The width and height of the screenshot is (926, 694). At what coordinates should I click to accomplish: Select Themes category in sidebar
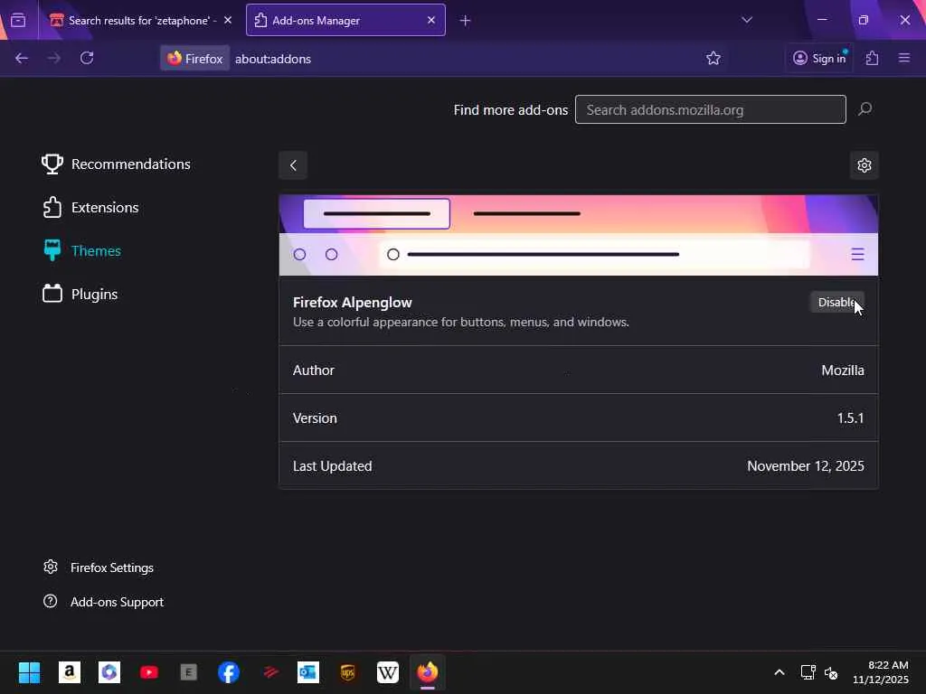point(82,251)
